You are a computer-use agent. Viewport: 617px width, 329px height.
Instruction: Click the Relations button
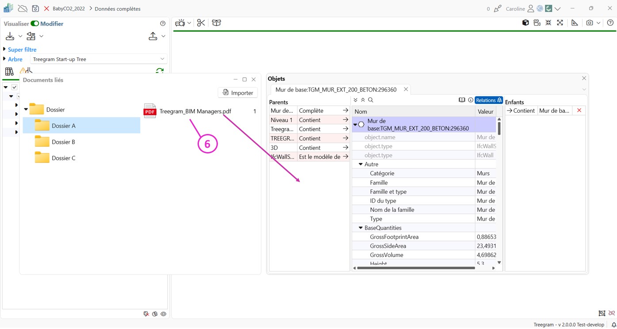pos(488,100)
